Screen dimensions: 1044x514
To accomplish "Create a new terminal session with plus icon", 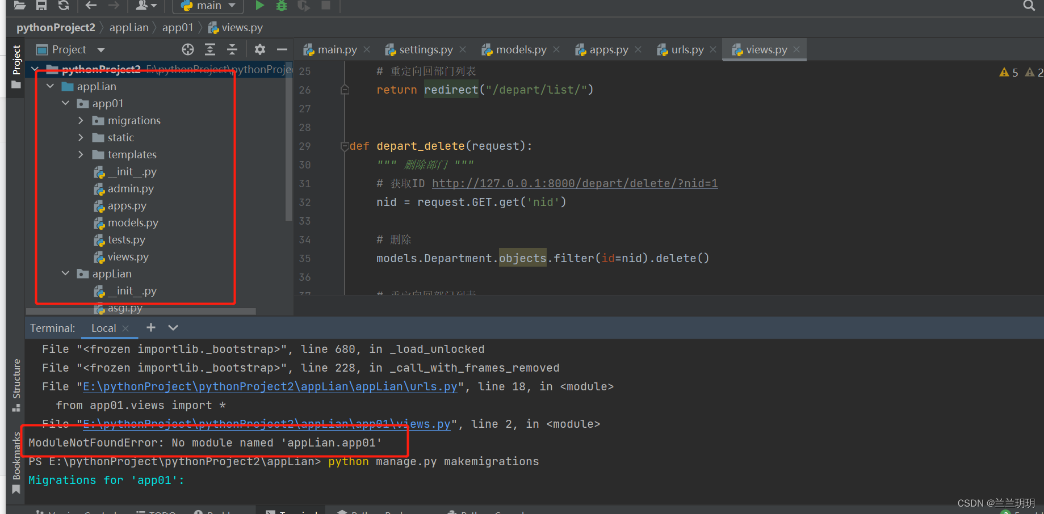I will tap(150, 328).
